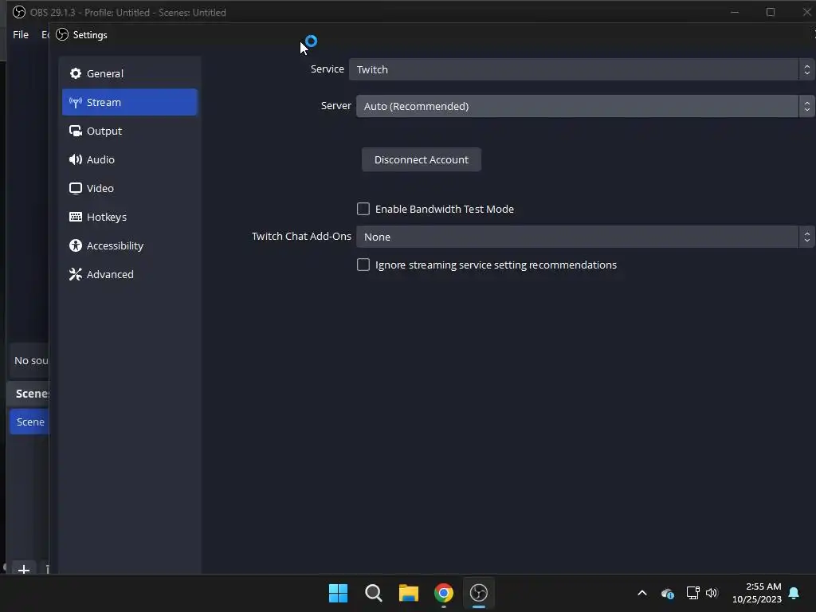Show hidden system tray icons

(642, 593)
